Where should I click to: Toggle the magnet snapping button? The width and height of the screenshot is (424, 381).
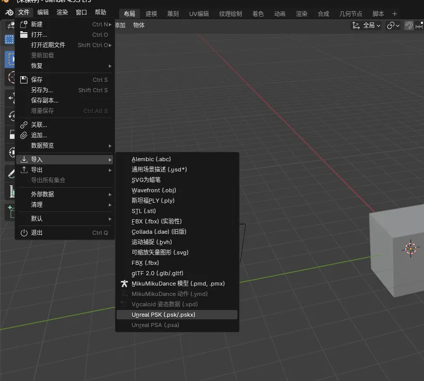coord(409,25)
